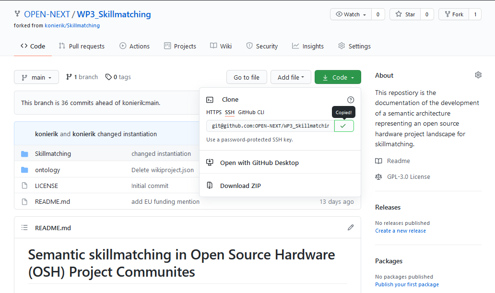Open the README table of contents icon
The width and height of the screenshot is (495, 293).
24,228
